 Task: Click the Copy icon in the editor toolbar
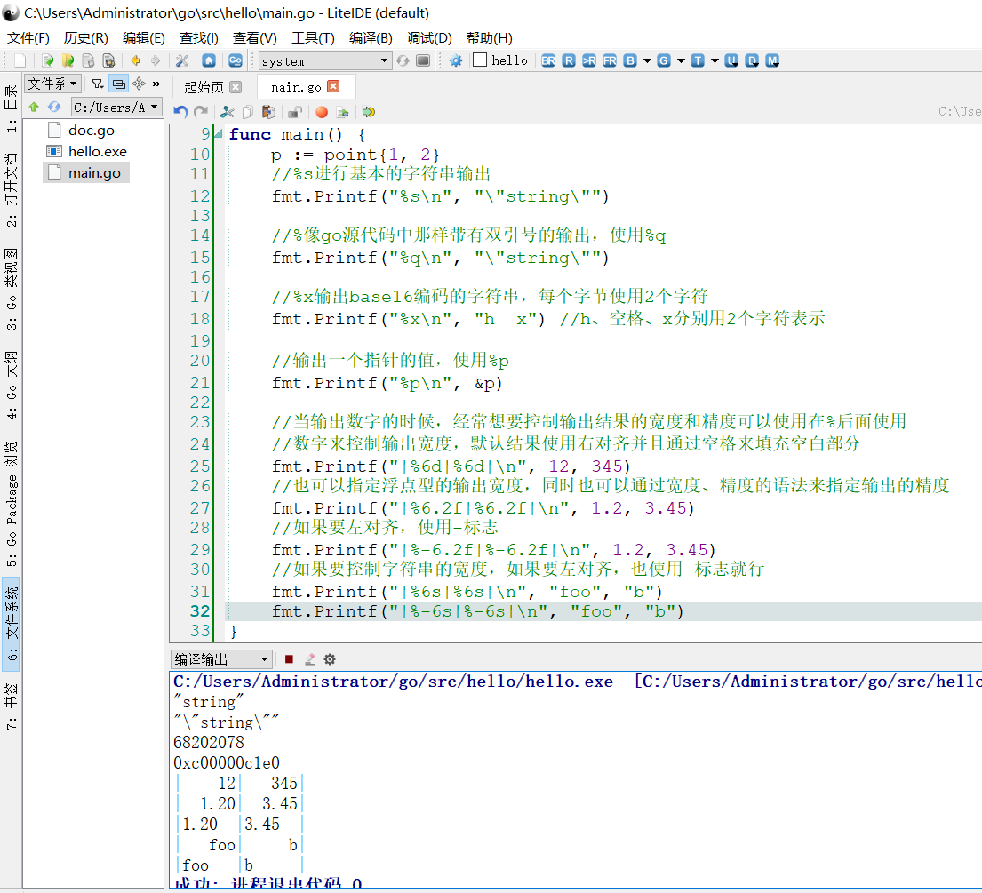click(248, 112)
